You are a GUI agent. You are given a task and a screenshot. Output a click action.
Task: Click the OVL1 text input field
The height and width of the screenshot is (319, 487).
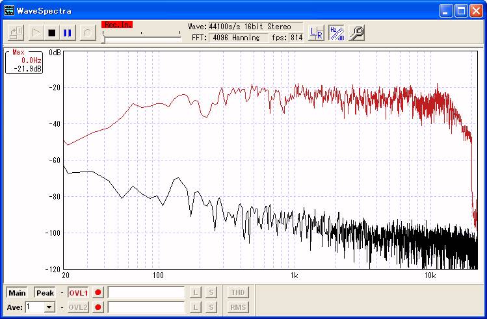pyautogui.click(x=146, y=292)
